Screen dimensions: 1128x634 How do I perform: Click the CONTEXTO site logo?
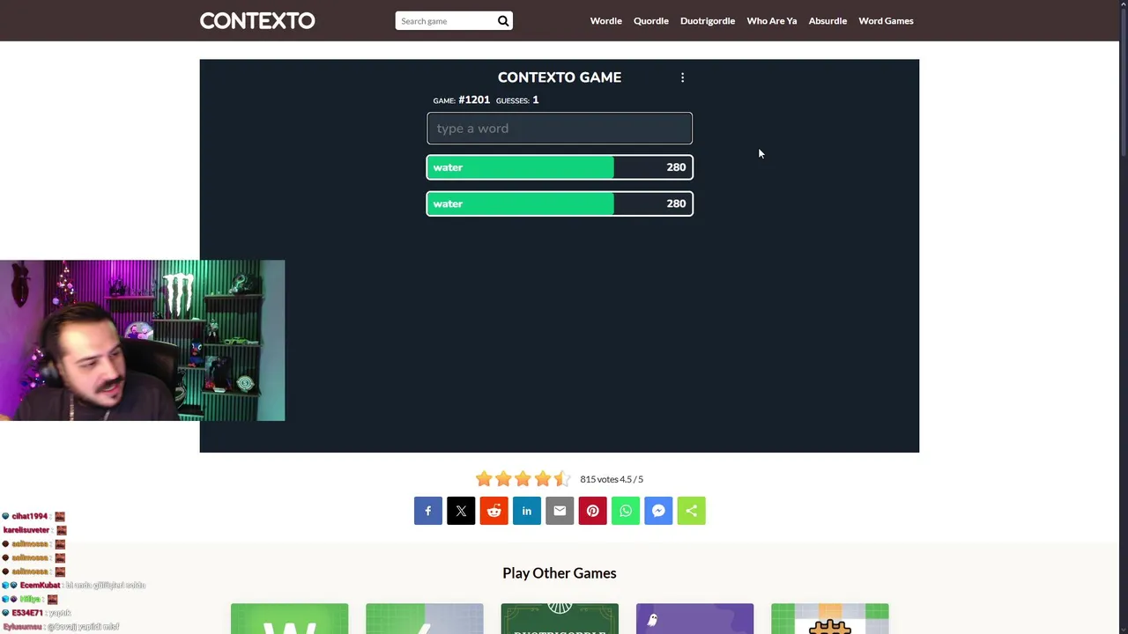(257, 20)
